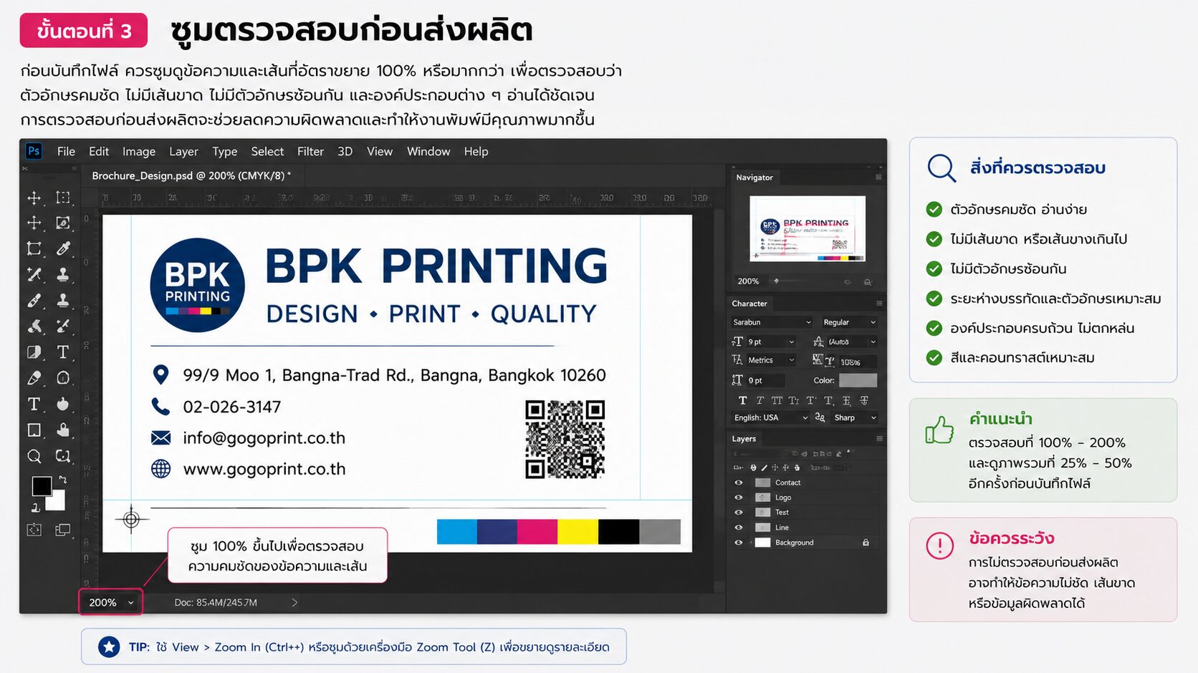
Task: Select the Burn tool
Action: tap(63, 404)
